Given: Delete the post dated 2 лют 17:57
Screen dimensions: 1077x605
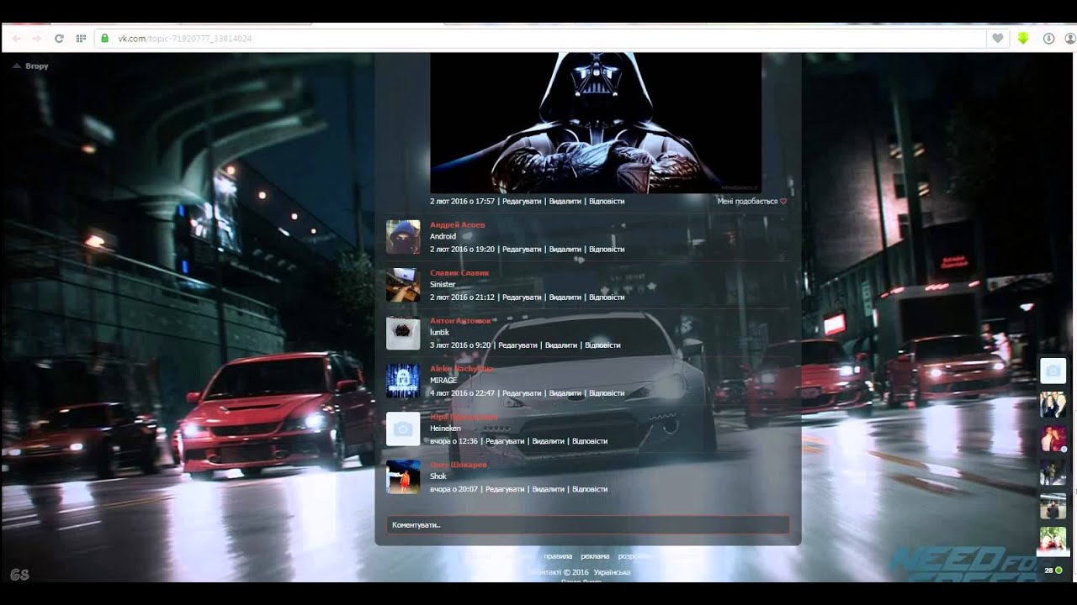Looking at the screenshot, I should point(565,202).
